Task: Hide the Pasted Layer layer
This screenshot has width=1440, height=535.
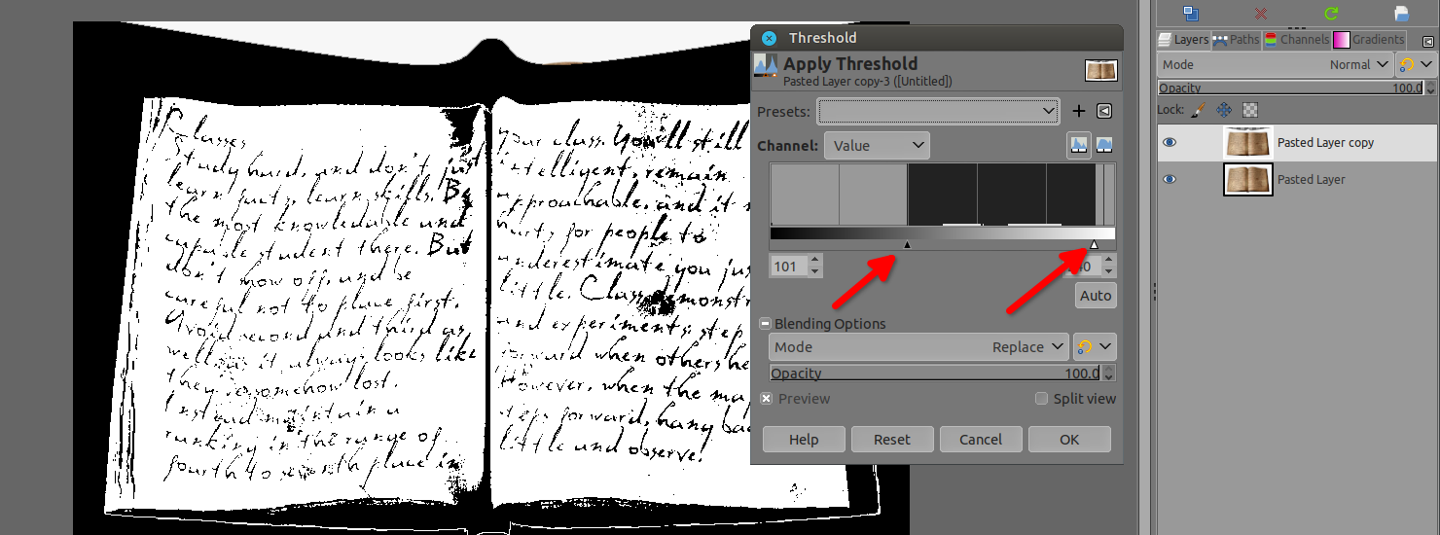Action: coord(1170,180)
